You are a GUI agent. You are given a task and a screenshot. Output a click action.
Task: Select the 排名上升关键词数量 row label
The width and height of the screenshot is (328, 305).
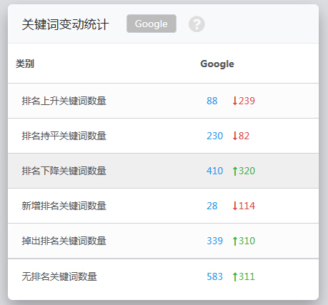point(64,101)
